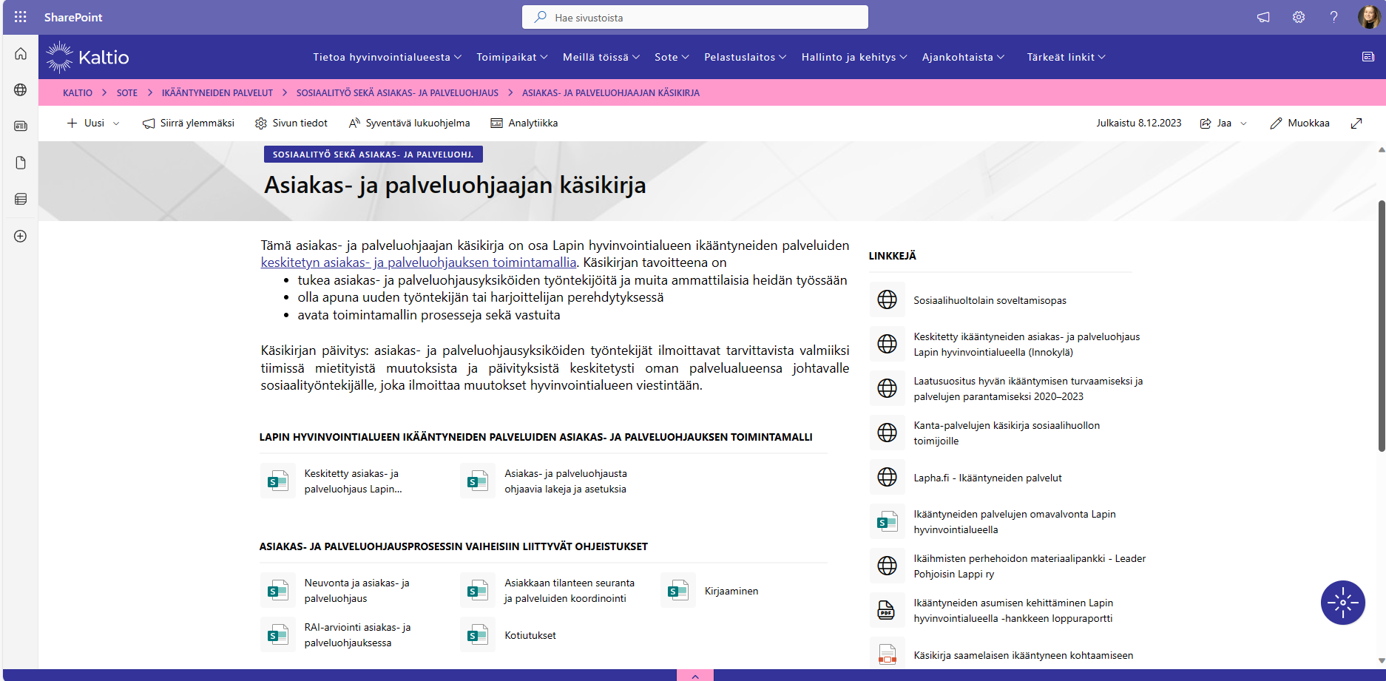The image size is (1386, 681).
Task: Click the Kaltio logo
Action: pos(87,57)
